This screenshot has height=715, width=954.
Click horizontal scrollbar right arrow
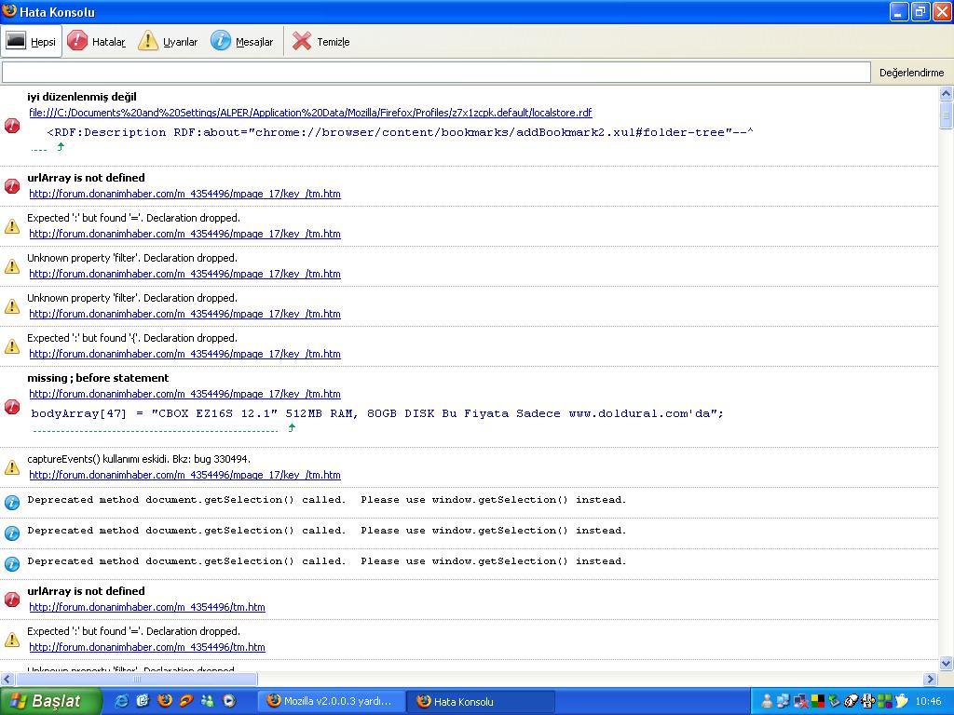929,680
